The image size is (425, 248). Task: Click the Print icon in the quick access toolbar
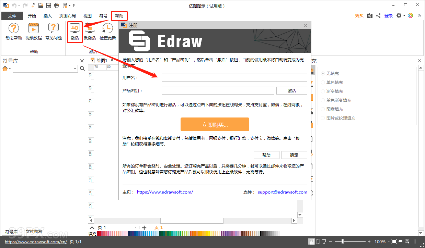coord(57,5)
